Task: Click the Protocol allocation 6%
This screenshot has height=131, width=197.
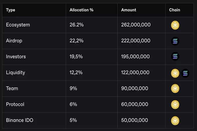Action: (73, 104)
